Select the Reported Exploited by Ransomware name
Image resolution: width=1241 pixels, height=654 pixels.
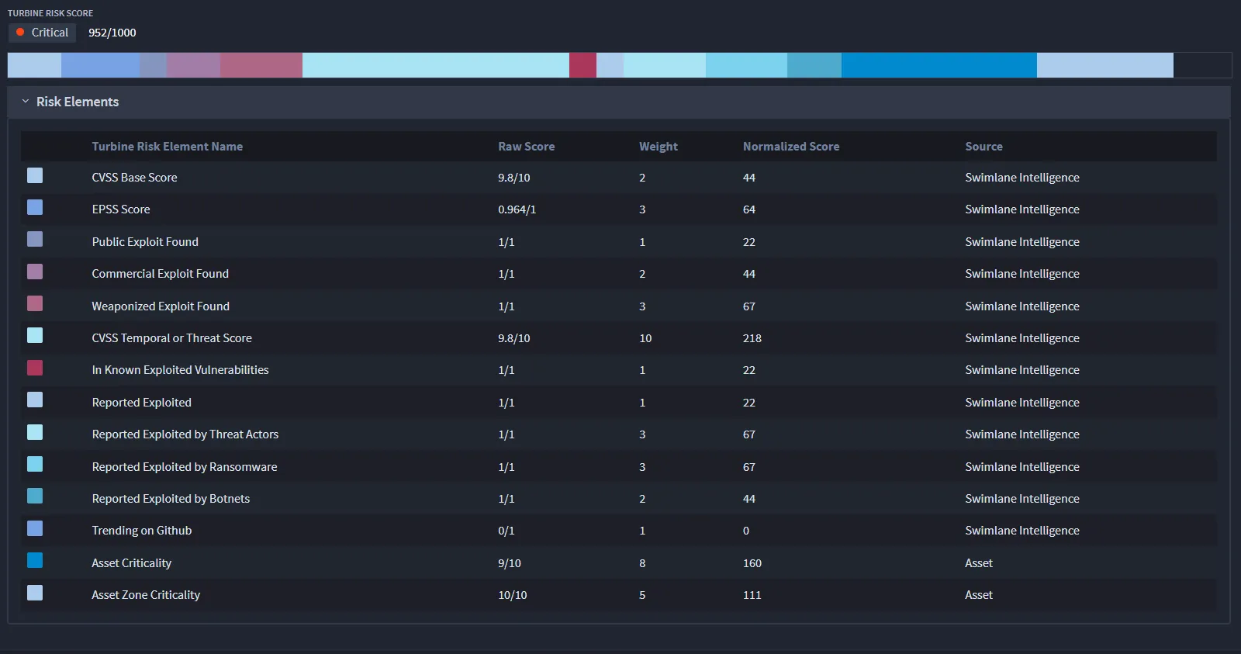[185, 467]
